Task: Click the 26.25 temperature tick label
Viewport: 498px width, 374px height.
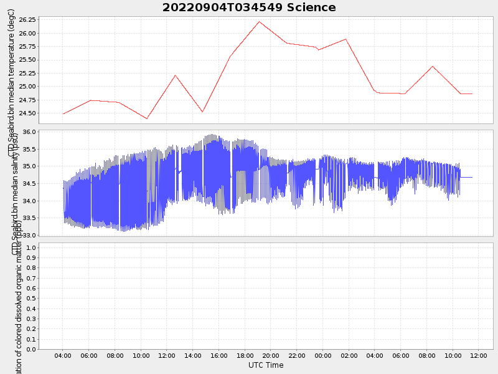Action: point(27,20)
